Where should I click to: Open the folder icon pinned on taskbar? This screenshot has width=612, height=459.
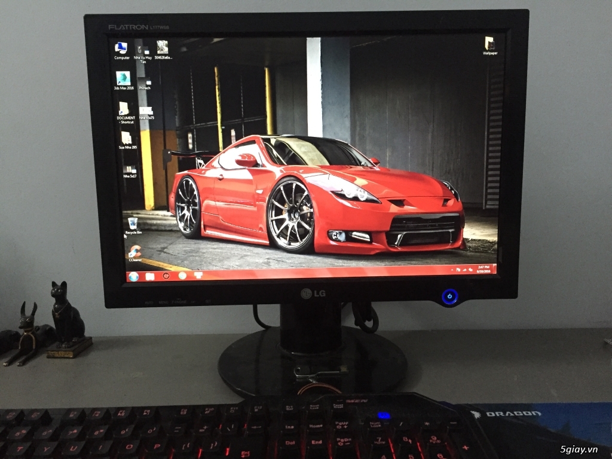150,276
